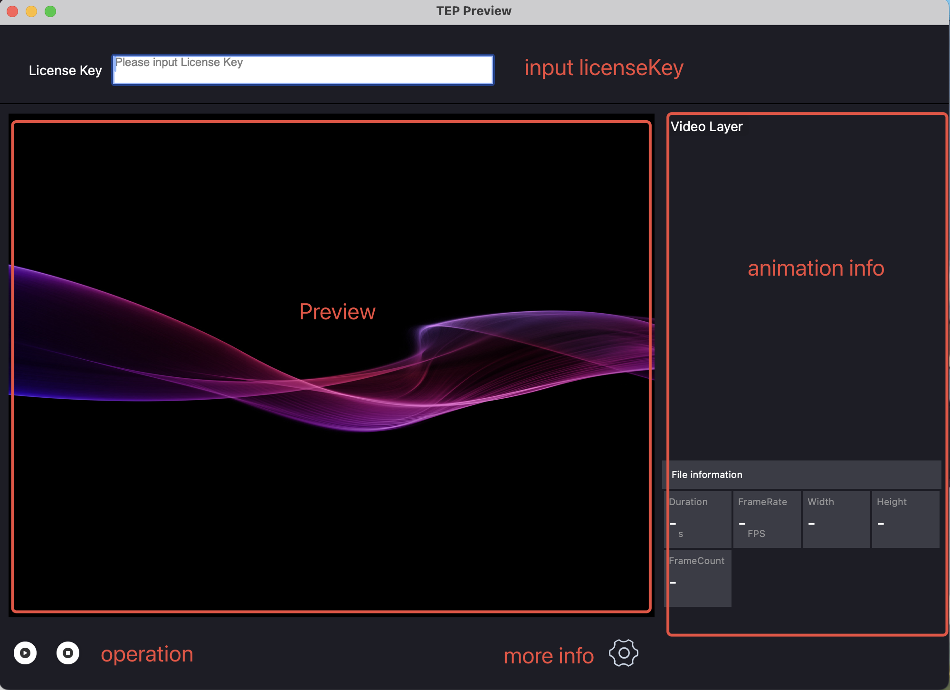Click the License Key input field
The image size is (950, 690).
[x=303, y=70]
